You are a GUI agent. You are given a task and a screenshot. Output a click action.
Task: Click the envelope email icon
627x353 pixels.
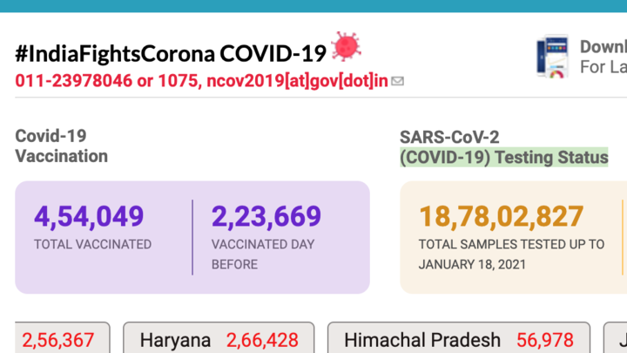coord(398,81)
